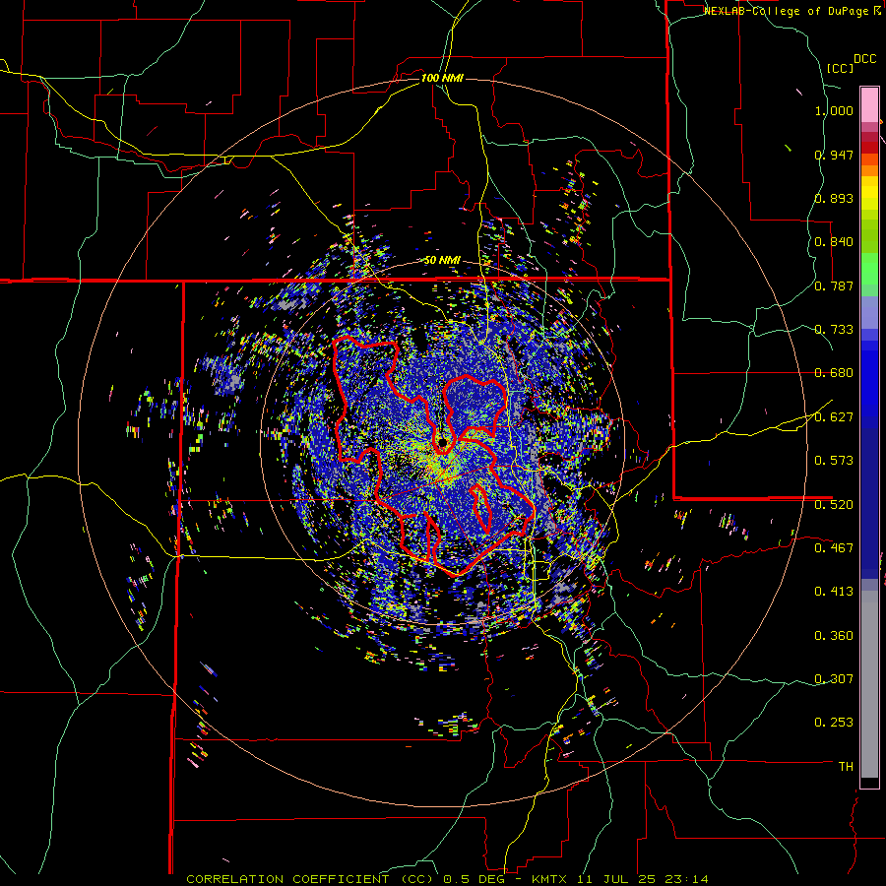This screenshot has width=886, height=886.
Task: Click the 0.947 scale value
Action: (834, 155)
